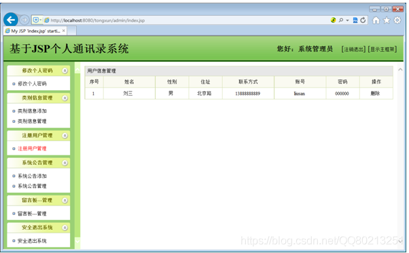
Task: Click the 注销退出 logout link
Action: (353, 50)
